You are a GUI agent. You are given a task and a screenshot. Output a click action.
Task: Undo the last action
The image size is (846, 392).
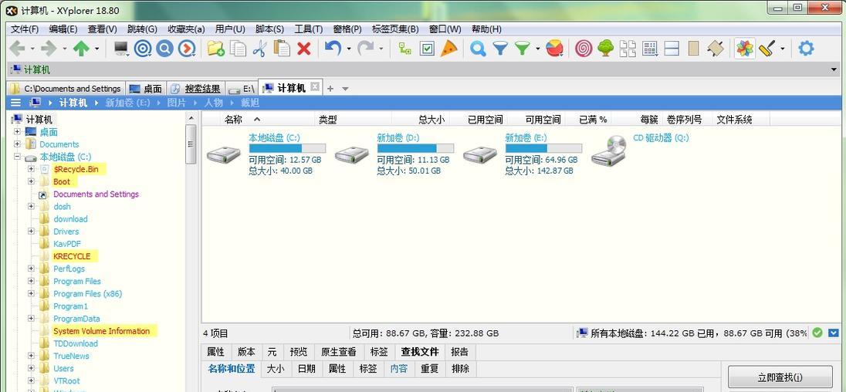pos(333,49)
